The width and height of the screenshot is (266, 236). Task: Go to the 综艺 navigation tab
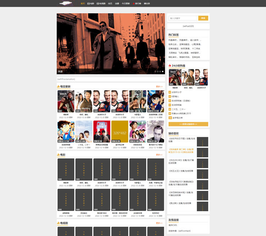pyautogui.click(x=110, y=4)
